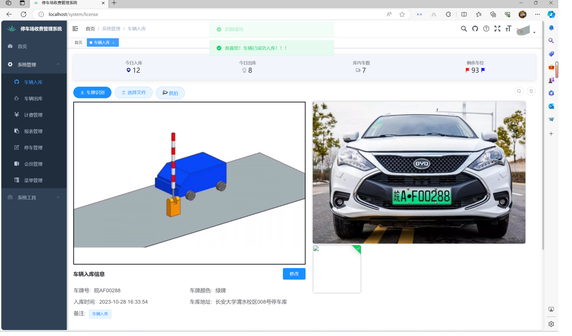Click the read aloud icon in address bar
The image size is (572, 336).
pyautogui.click(x=389, y=14)
